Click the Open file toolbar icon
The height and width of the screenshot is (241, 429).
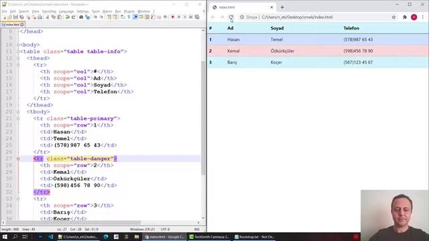[x=9, y=17]
